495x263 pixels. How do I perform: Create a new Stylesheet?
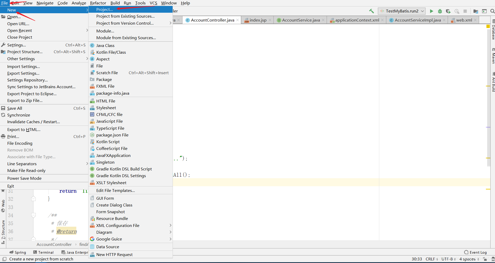pyautogui.click(x=131, y=108)
